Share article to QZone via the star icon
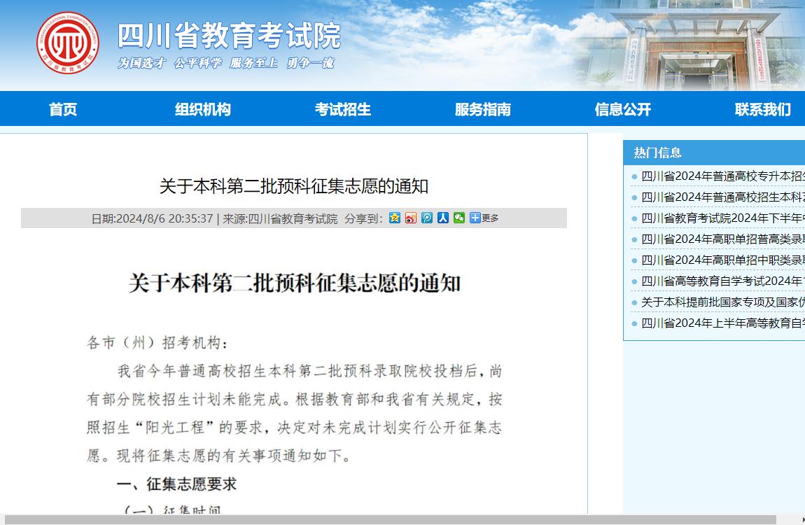Screen dimensions: 805x525 click(394, 218)
